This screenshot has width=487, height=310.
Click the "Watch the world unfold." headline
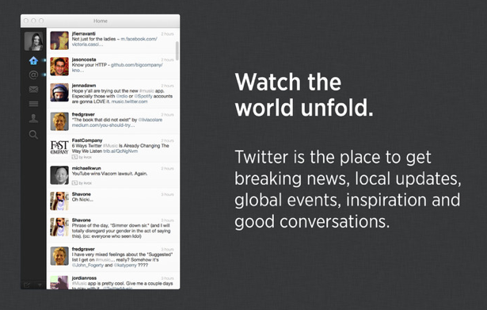click(304, 95)
